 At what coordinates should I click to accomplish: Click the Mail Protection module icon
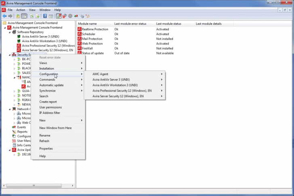(x=80, y=39)
